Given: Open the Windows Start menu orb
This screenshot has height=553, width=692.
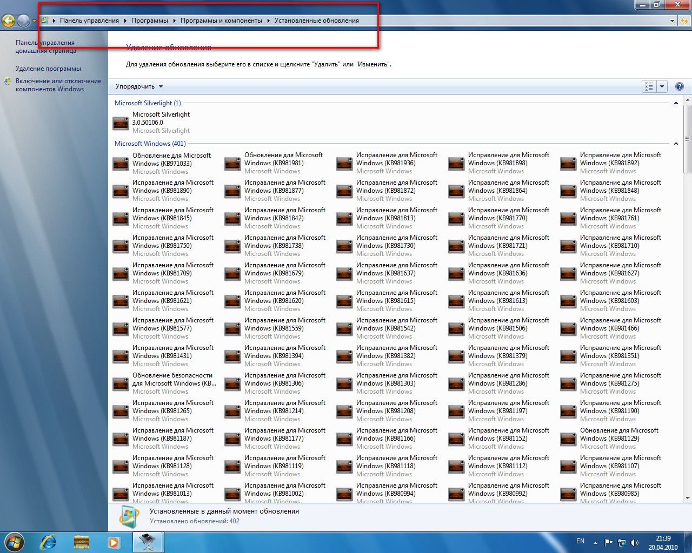Looking at the screenshot, I should point(15,542).
